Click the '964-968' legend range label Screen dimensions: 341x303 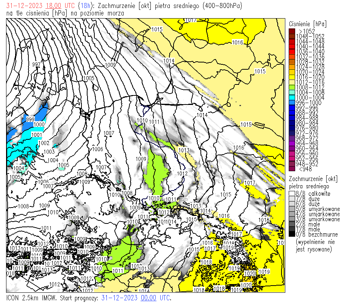(307, 144)
